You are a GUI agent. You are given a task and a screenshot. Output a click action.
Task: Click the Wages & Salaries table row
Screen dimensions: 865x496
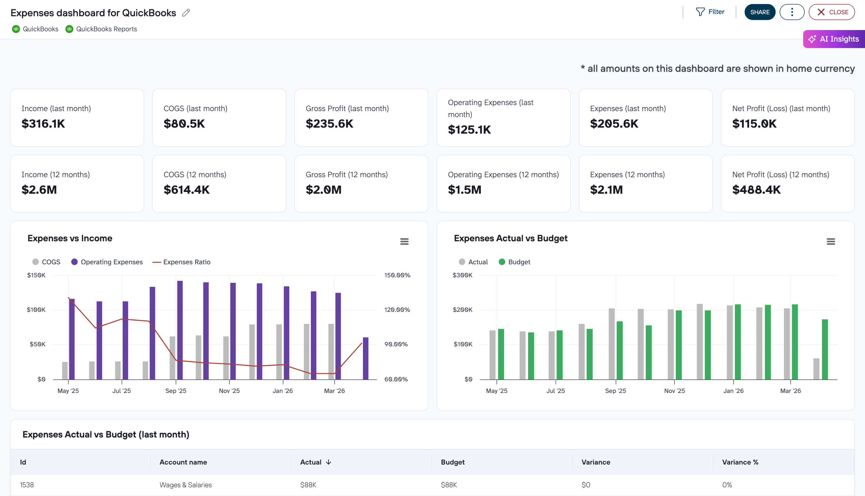(186, 485)
